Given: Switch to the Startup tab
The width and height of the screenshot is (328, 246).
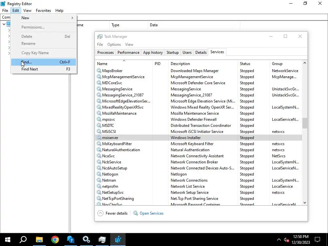Looking at the screenshot, I should [173, 53].
